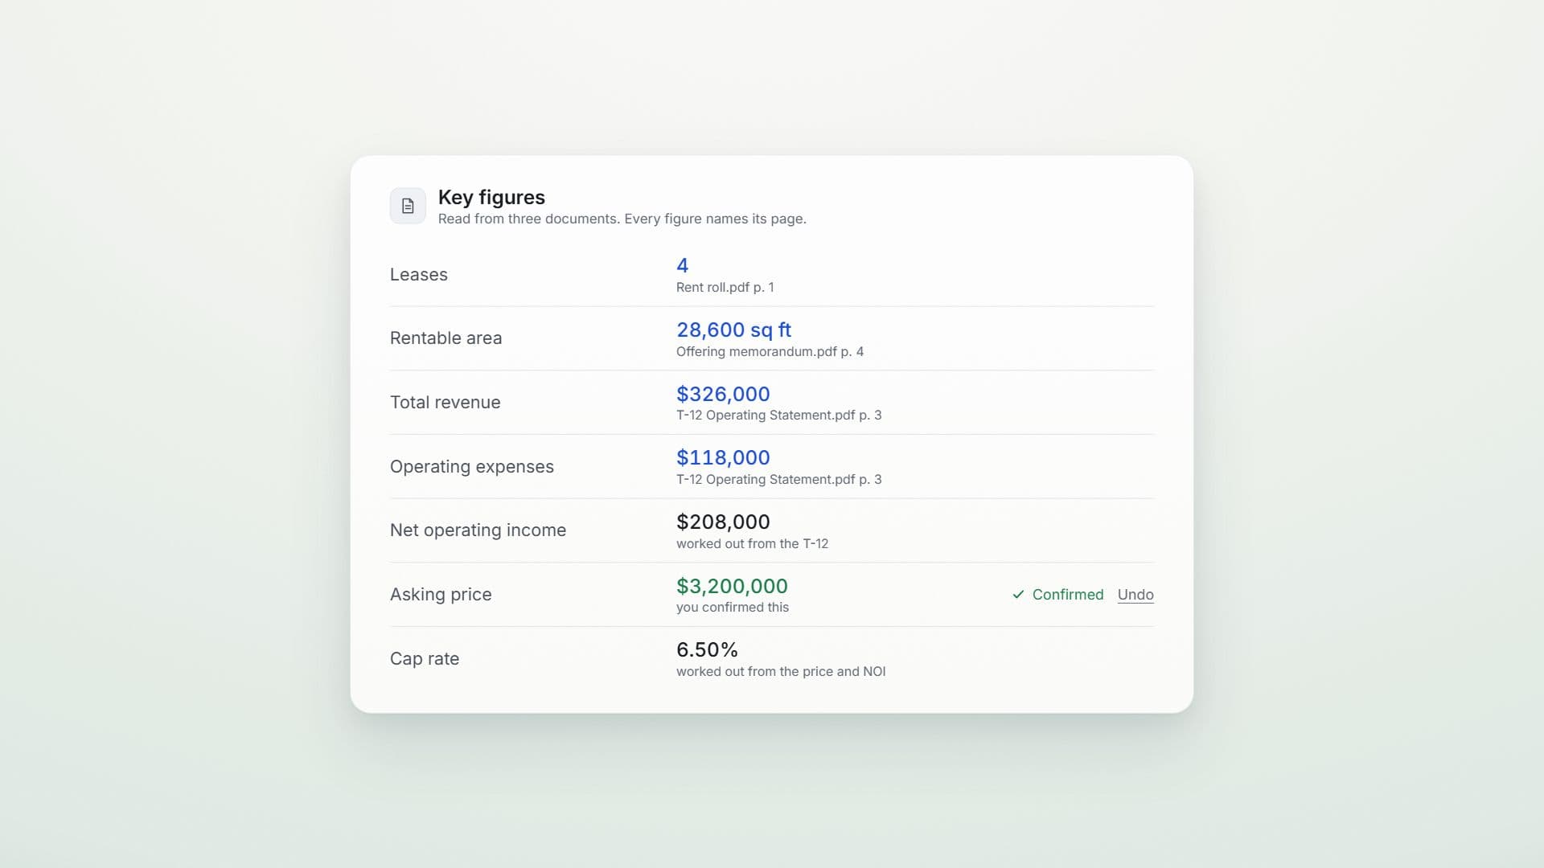Click the green Confirmed checkmark icon
Screen dimensions: 1544x868
pos(1018,595)
